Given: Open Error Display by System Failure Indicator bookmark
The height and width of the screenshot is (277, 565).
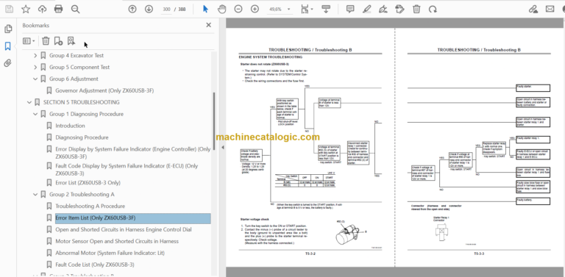Looking at the screenshot, I should pos(132,153).
